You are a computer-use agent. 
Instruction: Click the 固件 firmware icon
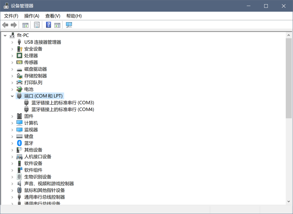pyautogui.click(x=20, y=116)
